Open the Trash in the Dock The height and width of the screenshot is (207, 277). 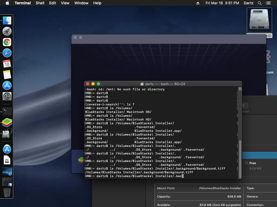point(7,192)
